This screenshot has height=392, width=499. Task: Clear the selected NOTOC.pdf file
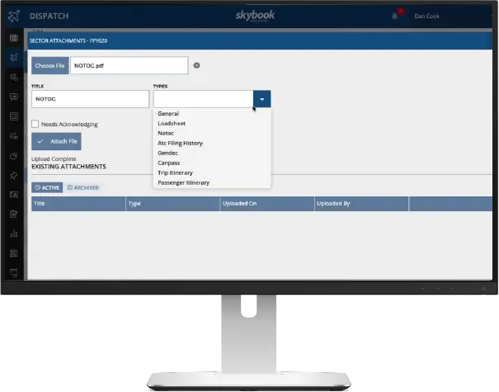(196, 65)
